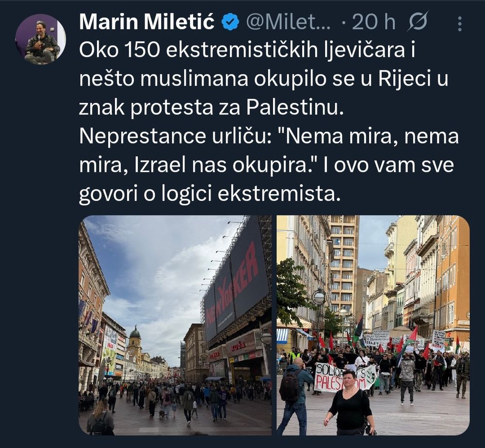485x448 pixels.
Task: Click the Solidarity Palestine banner in the right photo
Action: click(345, 377)
